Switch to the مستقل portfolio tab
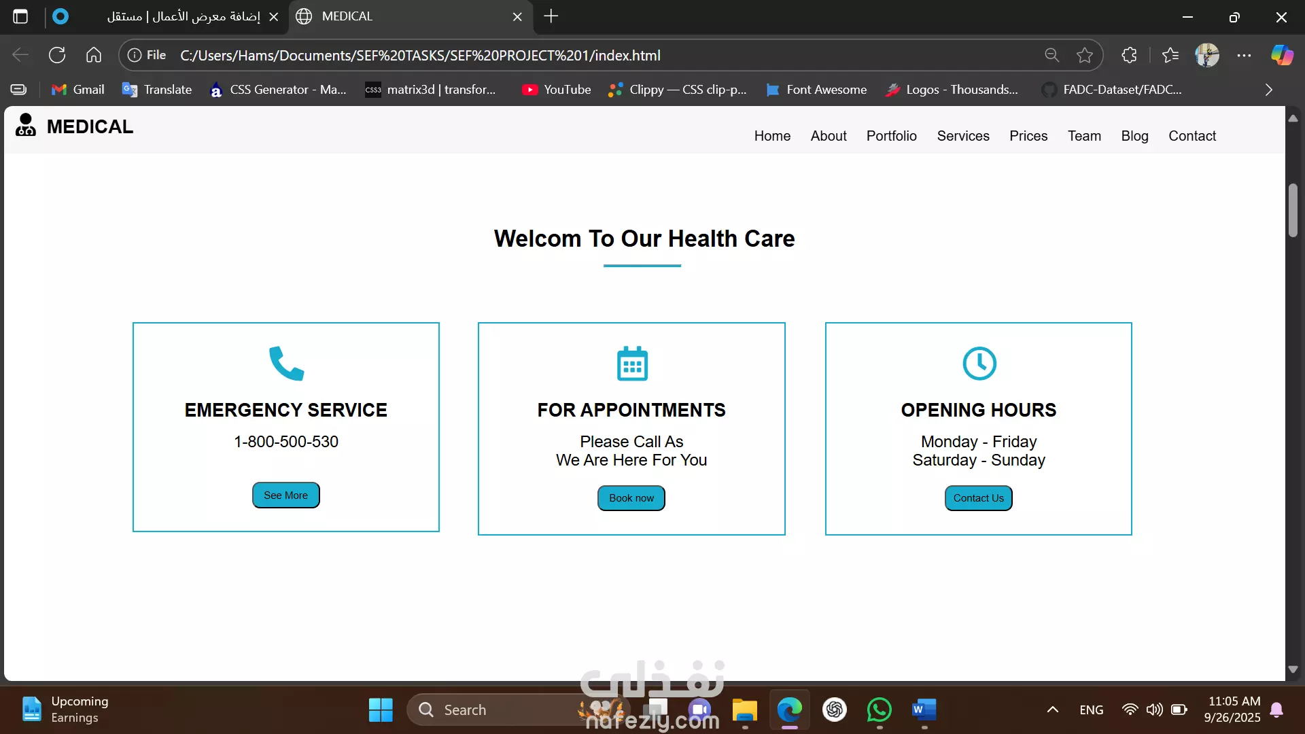The height and width of the screenshot is (734, 1305). click(184, 16)
